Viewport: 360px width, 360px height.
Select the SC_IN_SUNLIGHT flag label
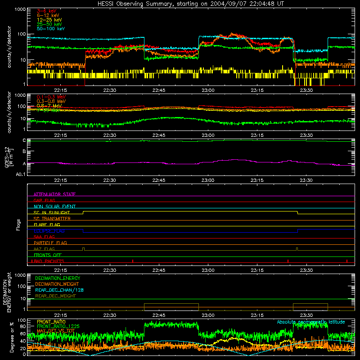click(52, 212)
